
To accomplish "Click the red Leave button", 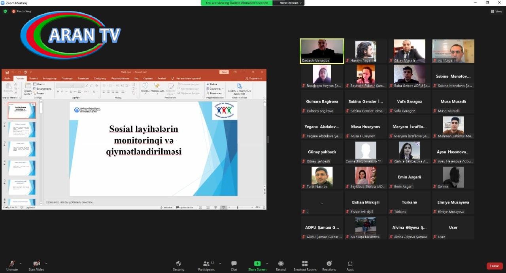I will (494, 266).
